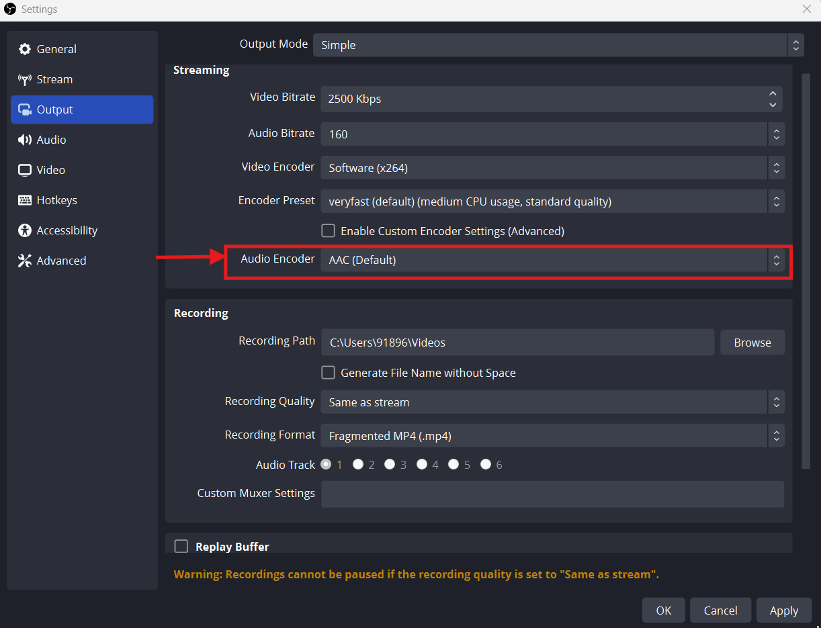This screenshot has width=821, height=628.
Task: Click the Advanced tools icon
Action: 25,261
